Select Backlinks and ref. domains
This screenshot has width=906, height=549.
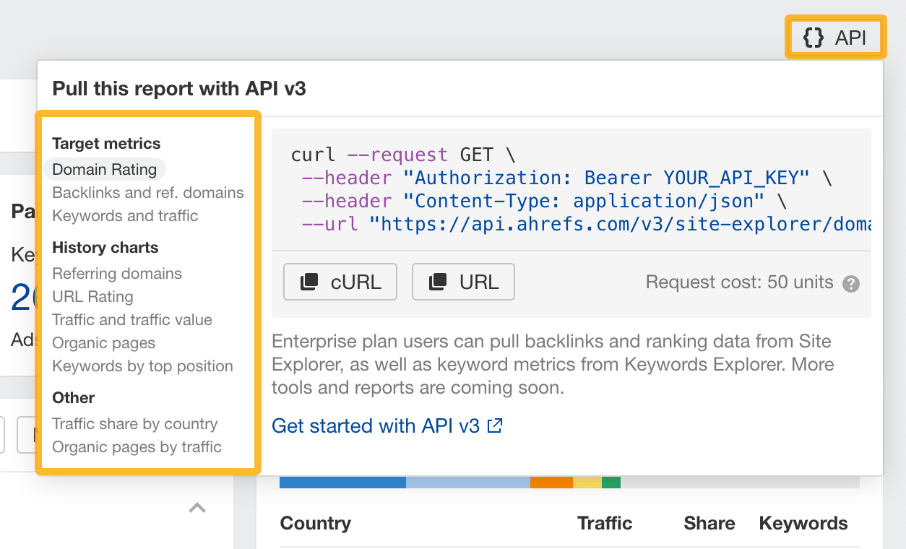147,193
